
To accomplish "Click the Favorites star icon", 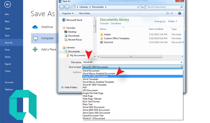I will (64, 28).
